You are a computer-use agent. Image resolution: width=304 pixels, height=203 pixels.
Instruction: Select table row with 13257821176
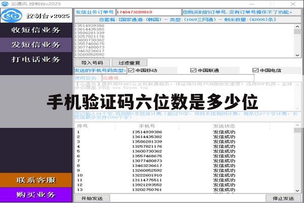click(x=184, y=147)
